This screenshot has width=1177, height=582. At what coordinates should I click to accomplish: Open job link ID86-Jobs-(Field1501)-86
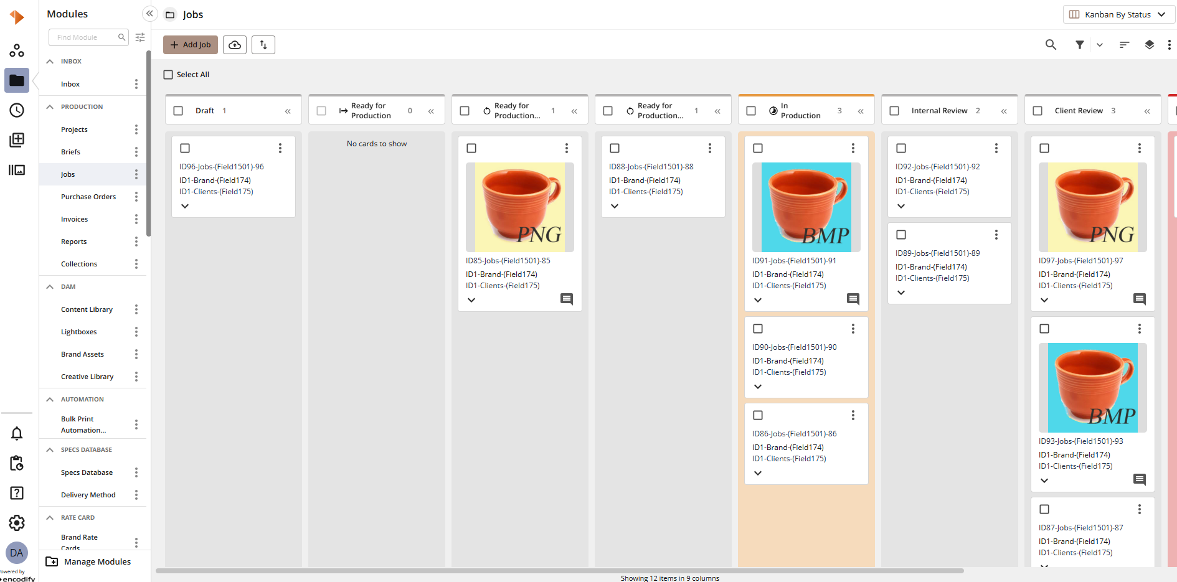pos(794,434)
